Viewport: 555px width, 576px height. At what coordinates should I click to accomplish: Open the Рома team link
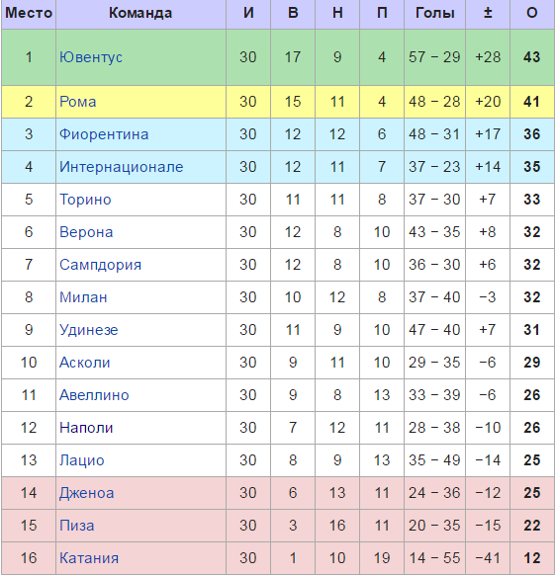click(x=77, y=102)
